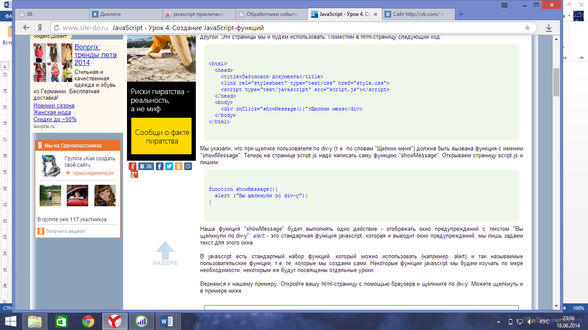588x330 pixels.
Task: Share the page on Facebook
Action: 160,166
